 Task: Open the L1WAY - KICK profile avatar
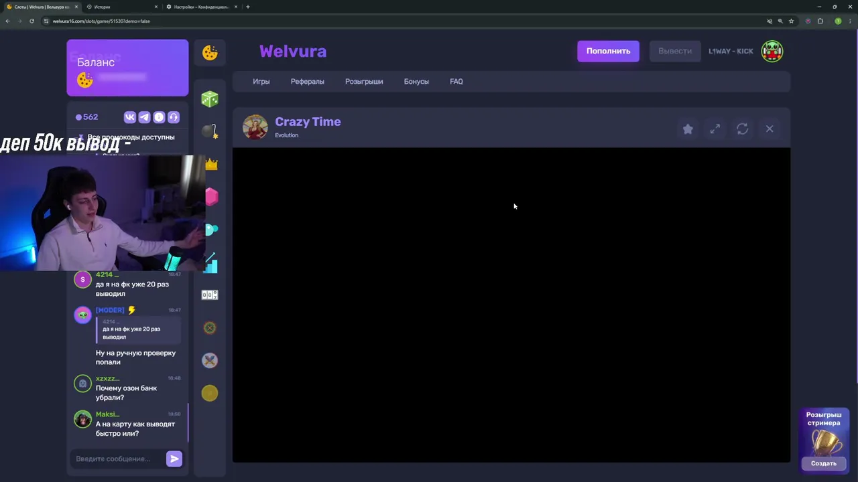tap(772, 51)
